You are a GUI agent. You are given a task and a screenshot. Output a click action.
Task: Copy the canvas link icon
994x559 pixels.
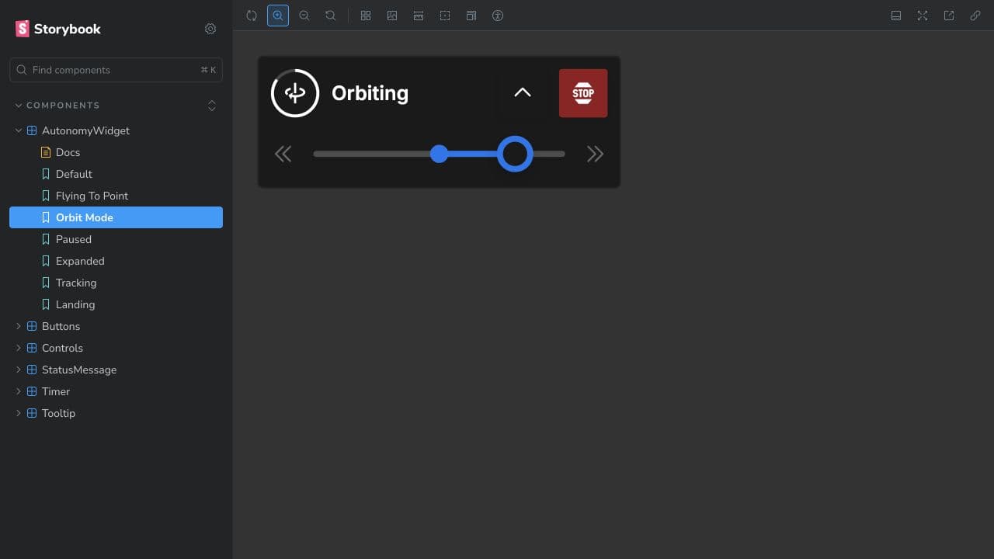click(975, 16)
